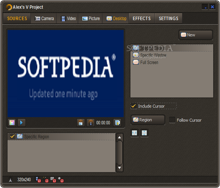Viewport: 220px width, 188px height.
Task: Click the New desktop source button
Action: pos(196,35)
